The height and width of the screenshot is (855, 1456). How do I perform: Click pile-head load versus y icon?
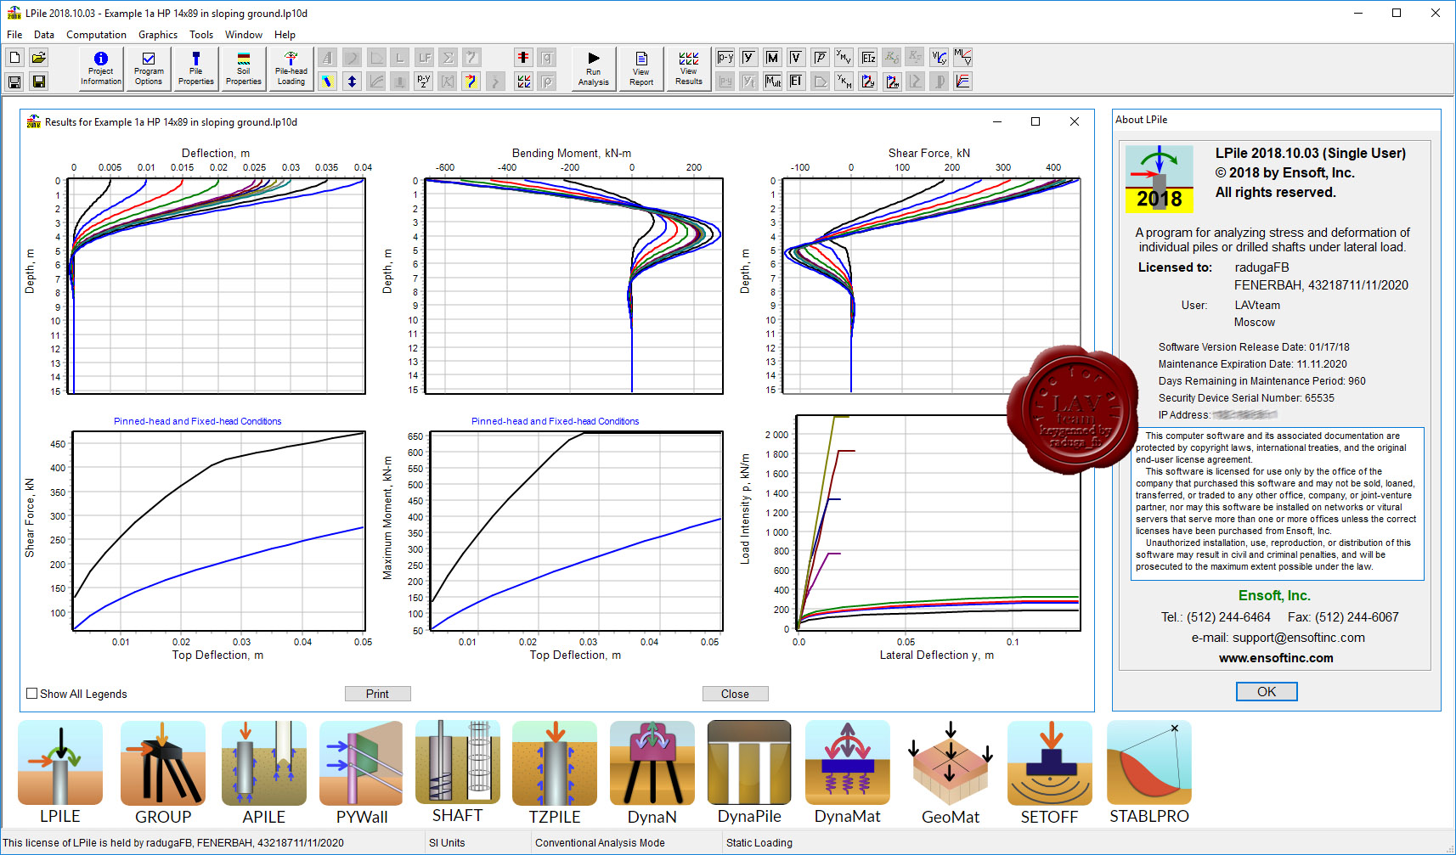(x=868, y=82)
